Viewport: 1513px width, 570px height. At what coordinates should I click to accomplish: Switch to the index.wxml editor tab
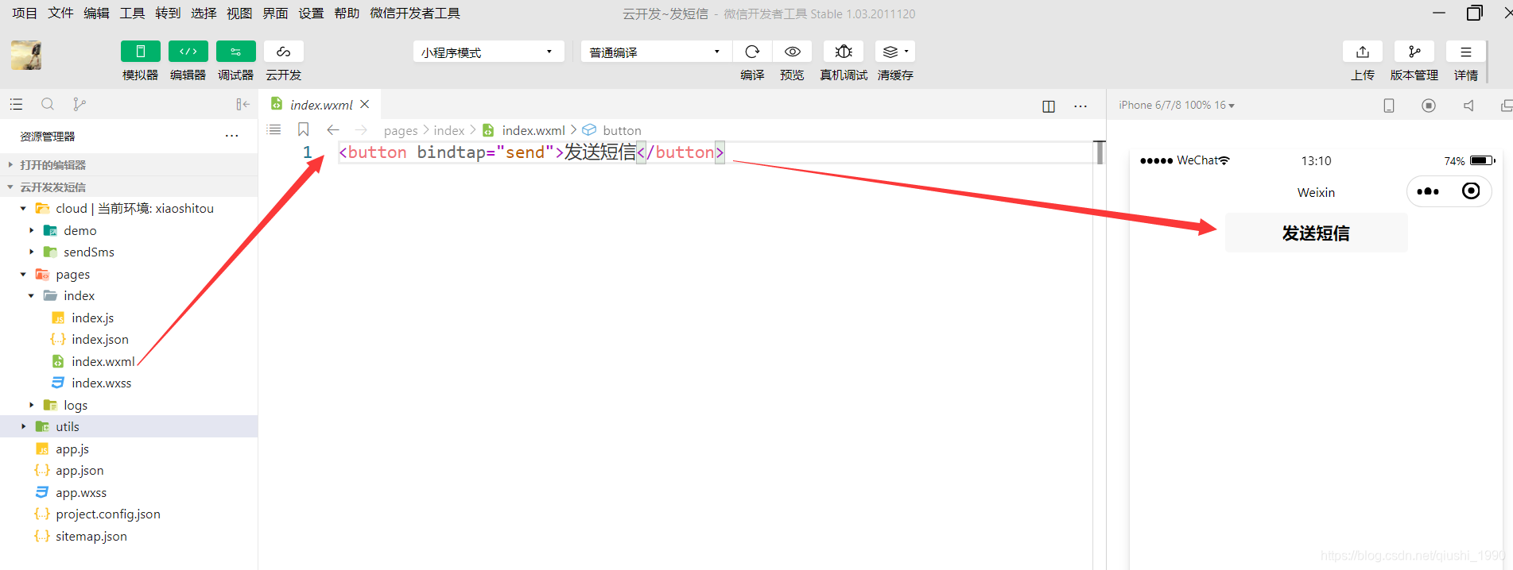click(320, 105)
